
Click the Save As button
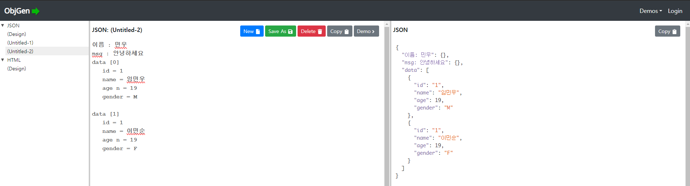281,31
